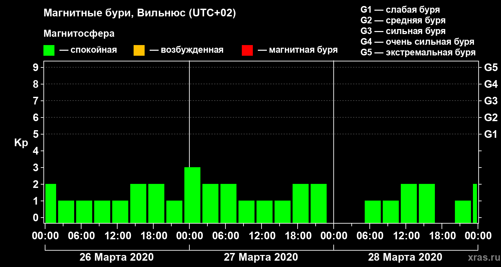Click the 'G1 — слабая буря' legend line
Viewport: 501px width, 267px height.
click(400, 10)
